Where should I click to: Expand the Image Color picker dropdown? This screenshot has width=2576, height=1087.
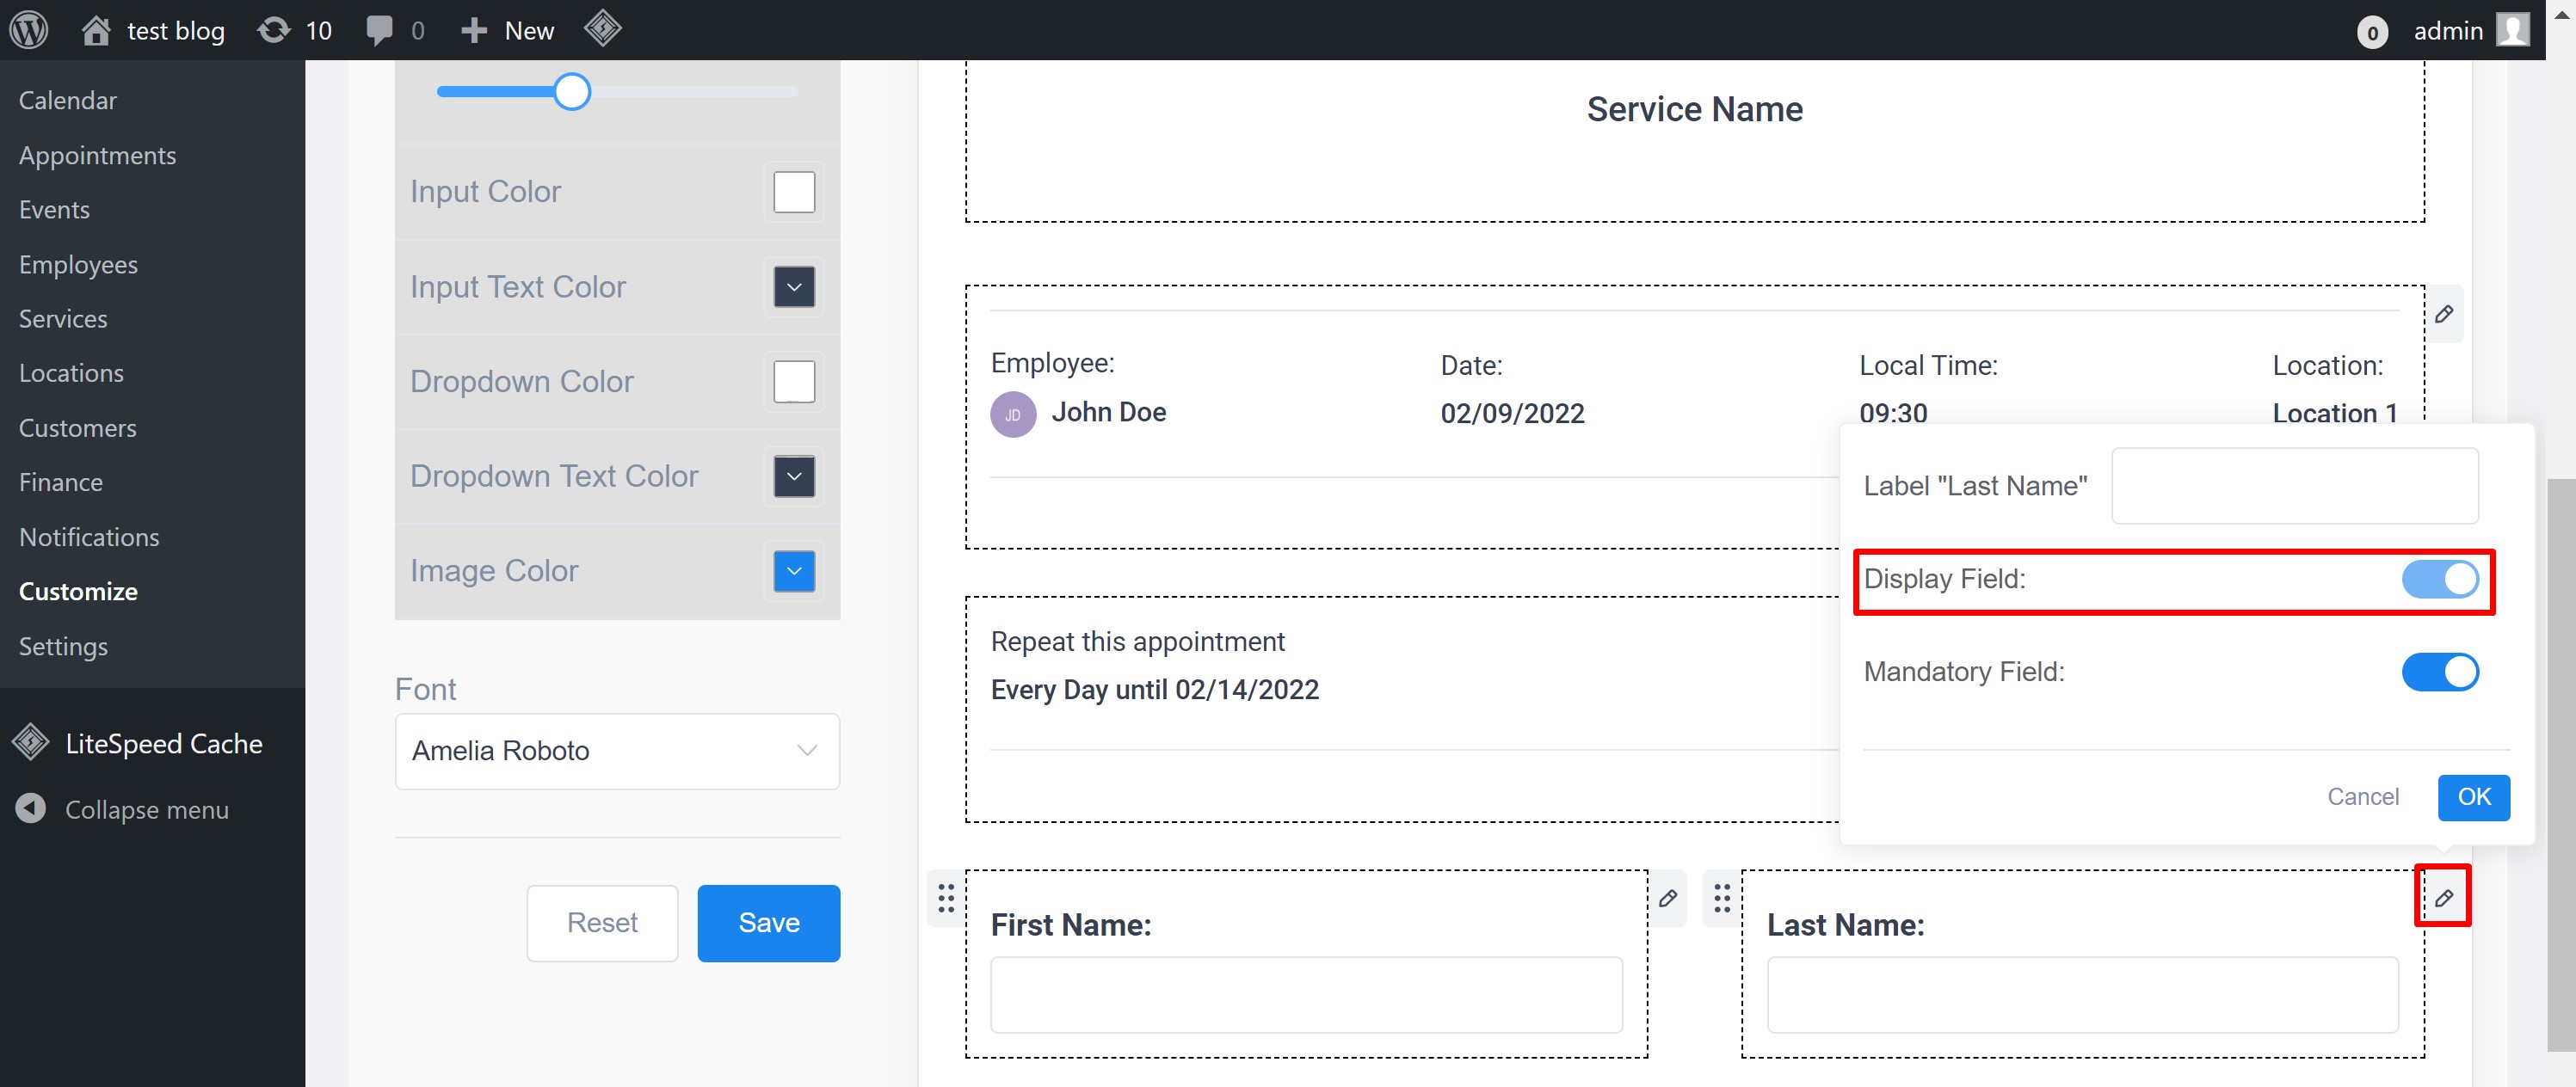(794, 570)
